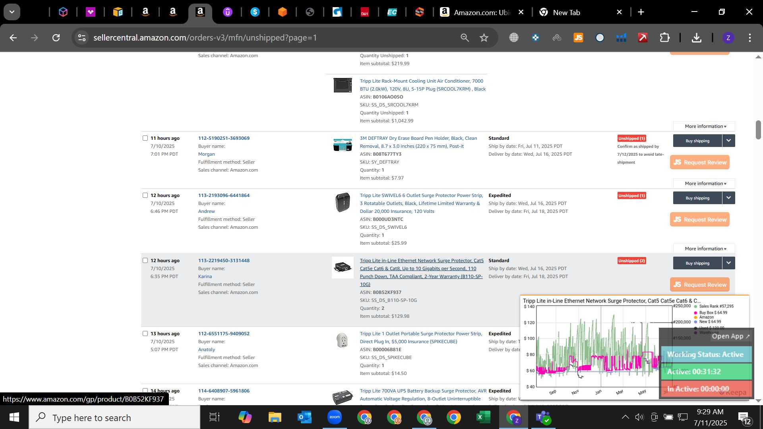
Task: Close the Amazon.com: Ubi tab
Action: pyautogui.click(x=521, y=12)
